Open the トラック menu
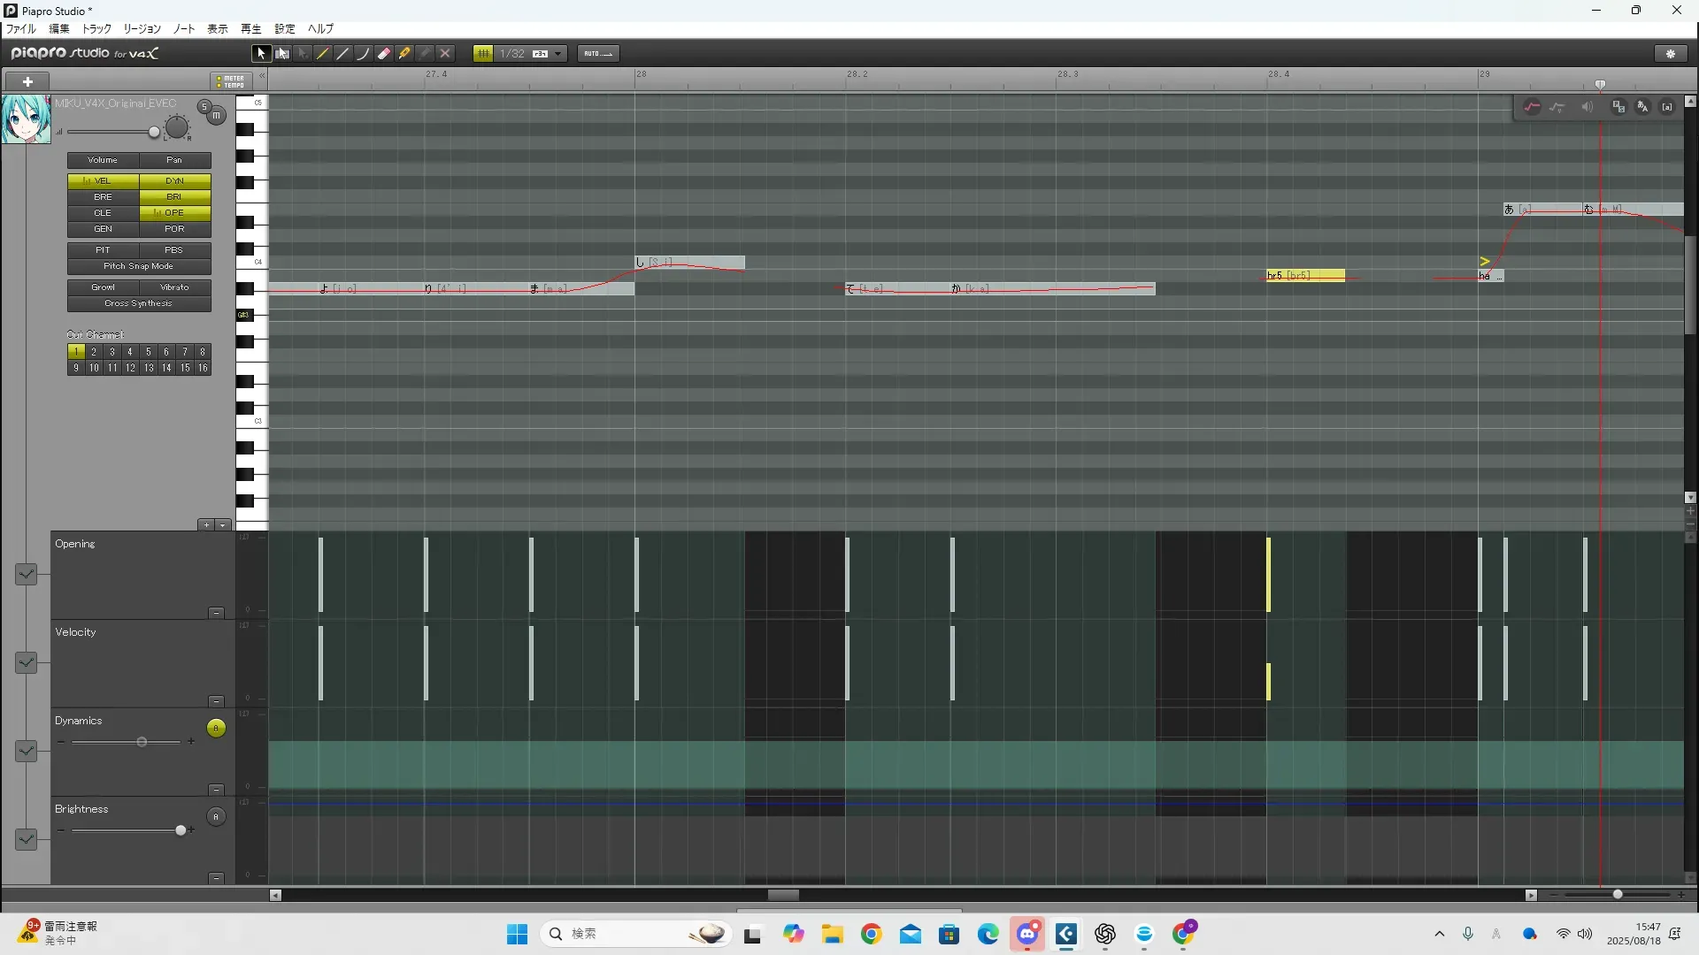Viewport: 1699px width, 955px height. click(x=96, y=29)
